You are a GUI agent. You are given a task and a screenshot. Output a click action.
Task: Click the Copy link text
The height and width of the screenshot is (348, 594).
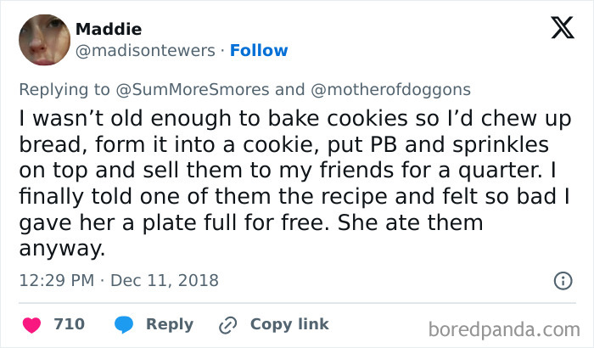click(289, 324)
